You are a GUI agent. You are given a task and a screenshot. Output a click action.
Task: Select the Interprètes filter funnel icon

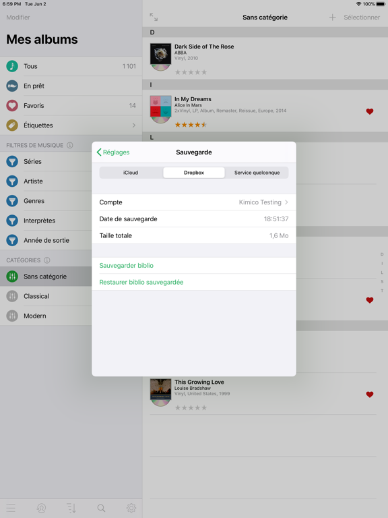[x=12, y=221]
